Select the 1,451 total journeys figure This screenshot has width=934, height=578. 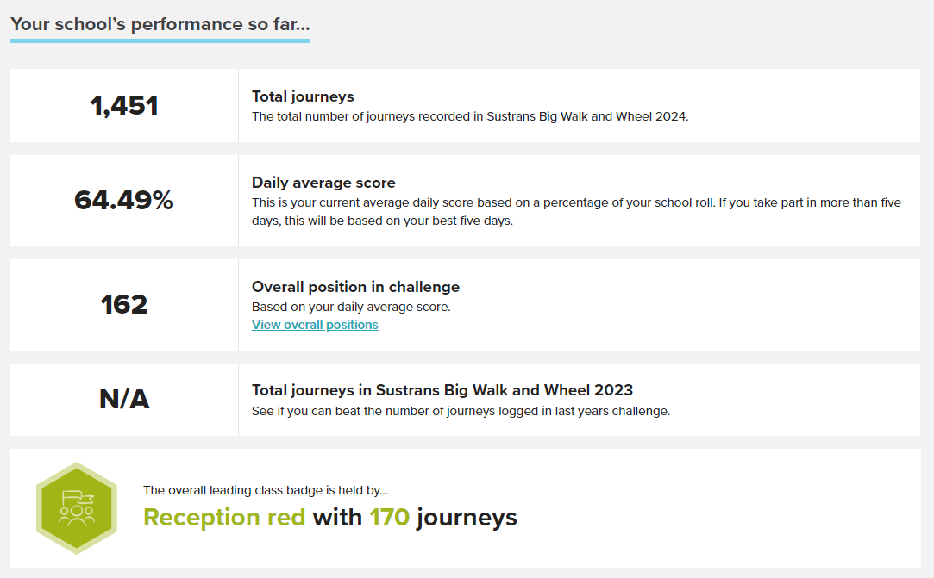pos(124,106)
